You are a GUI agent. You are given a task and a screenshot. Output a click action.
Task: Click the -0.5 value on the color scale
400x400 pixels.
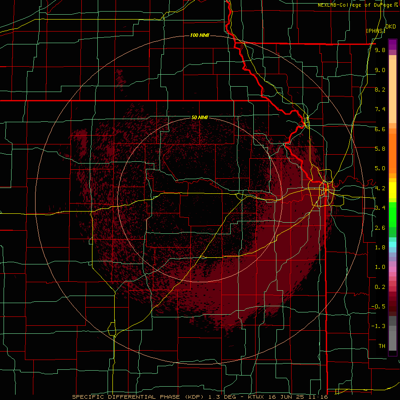(378, 307)
